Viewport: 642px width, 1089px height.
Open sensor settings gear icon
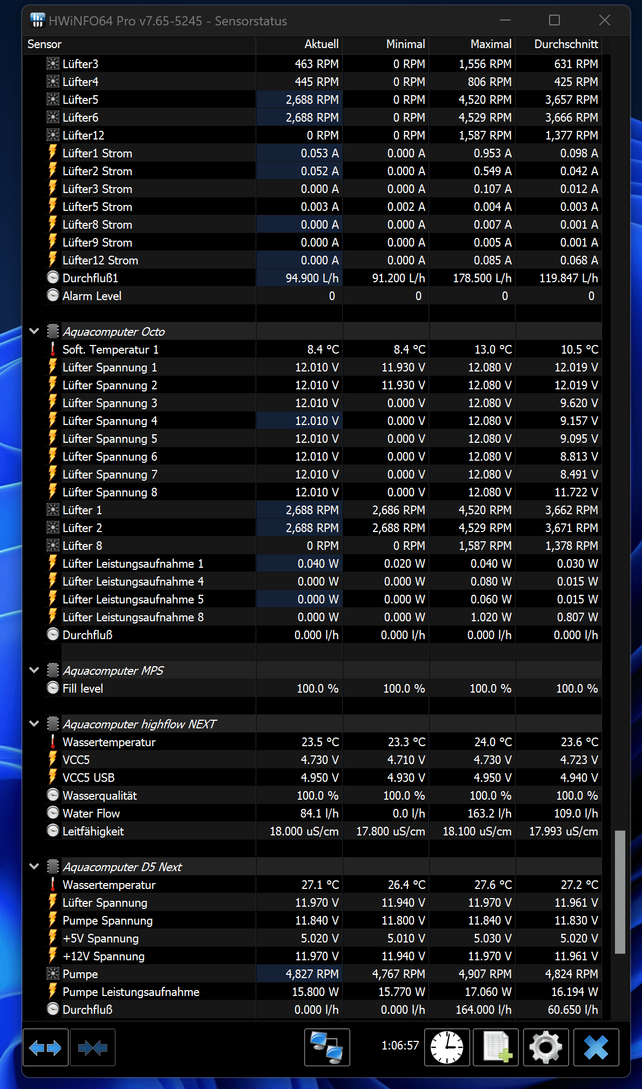tap(546, 1048)
